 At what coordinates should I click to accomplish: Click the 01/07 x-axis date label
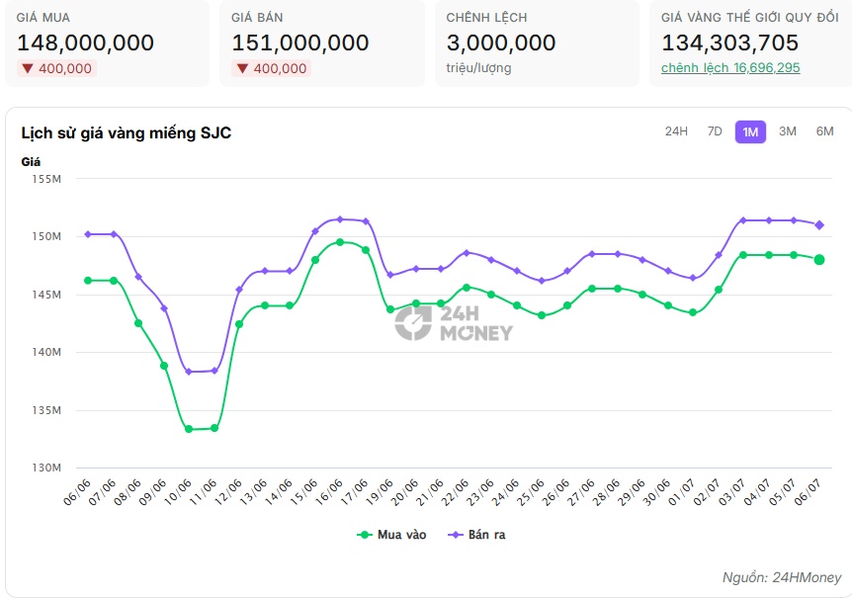tap(681, 492)
